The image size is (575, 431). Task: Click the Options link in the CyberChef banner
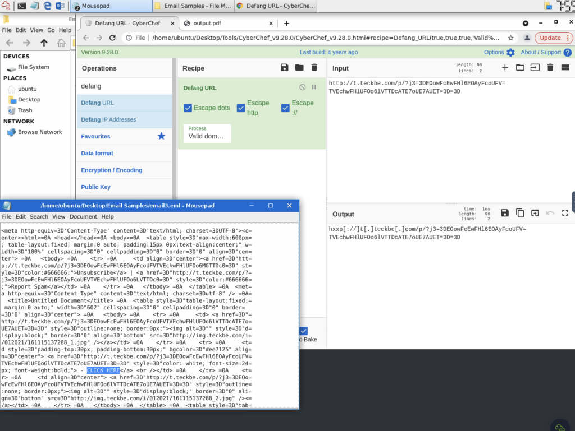click(x=494, y=52)
